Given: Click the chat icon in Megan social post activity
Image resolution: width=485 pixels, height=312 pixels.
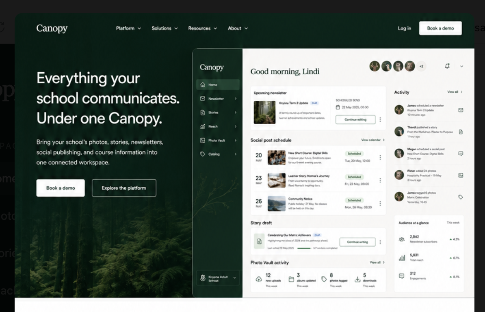Looking at the screenshot, I should 461,154.
